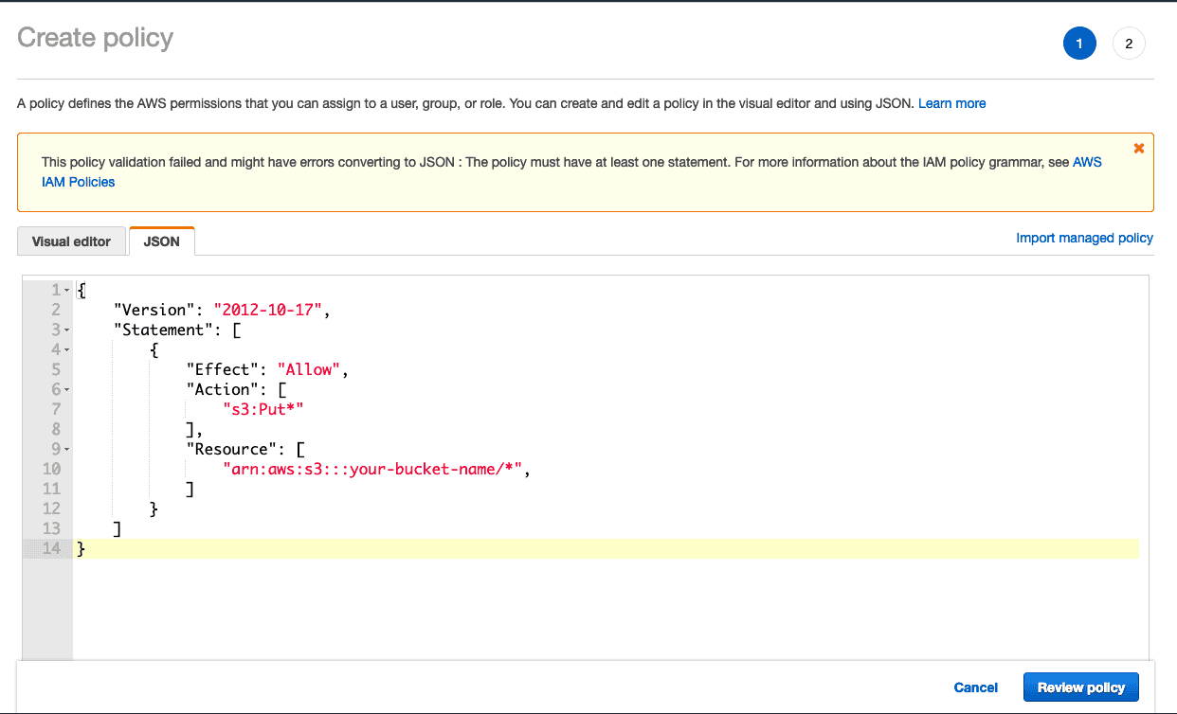Screen dimensions: 1177x714
Task: Click the version date value "2012-10-17"
Action: click(270, 310)
